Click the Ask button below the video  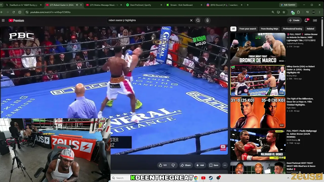[x=200, y=165]
